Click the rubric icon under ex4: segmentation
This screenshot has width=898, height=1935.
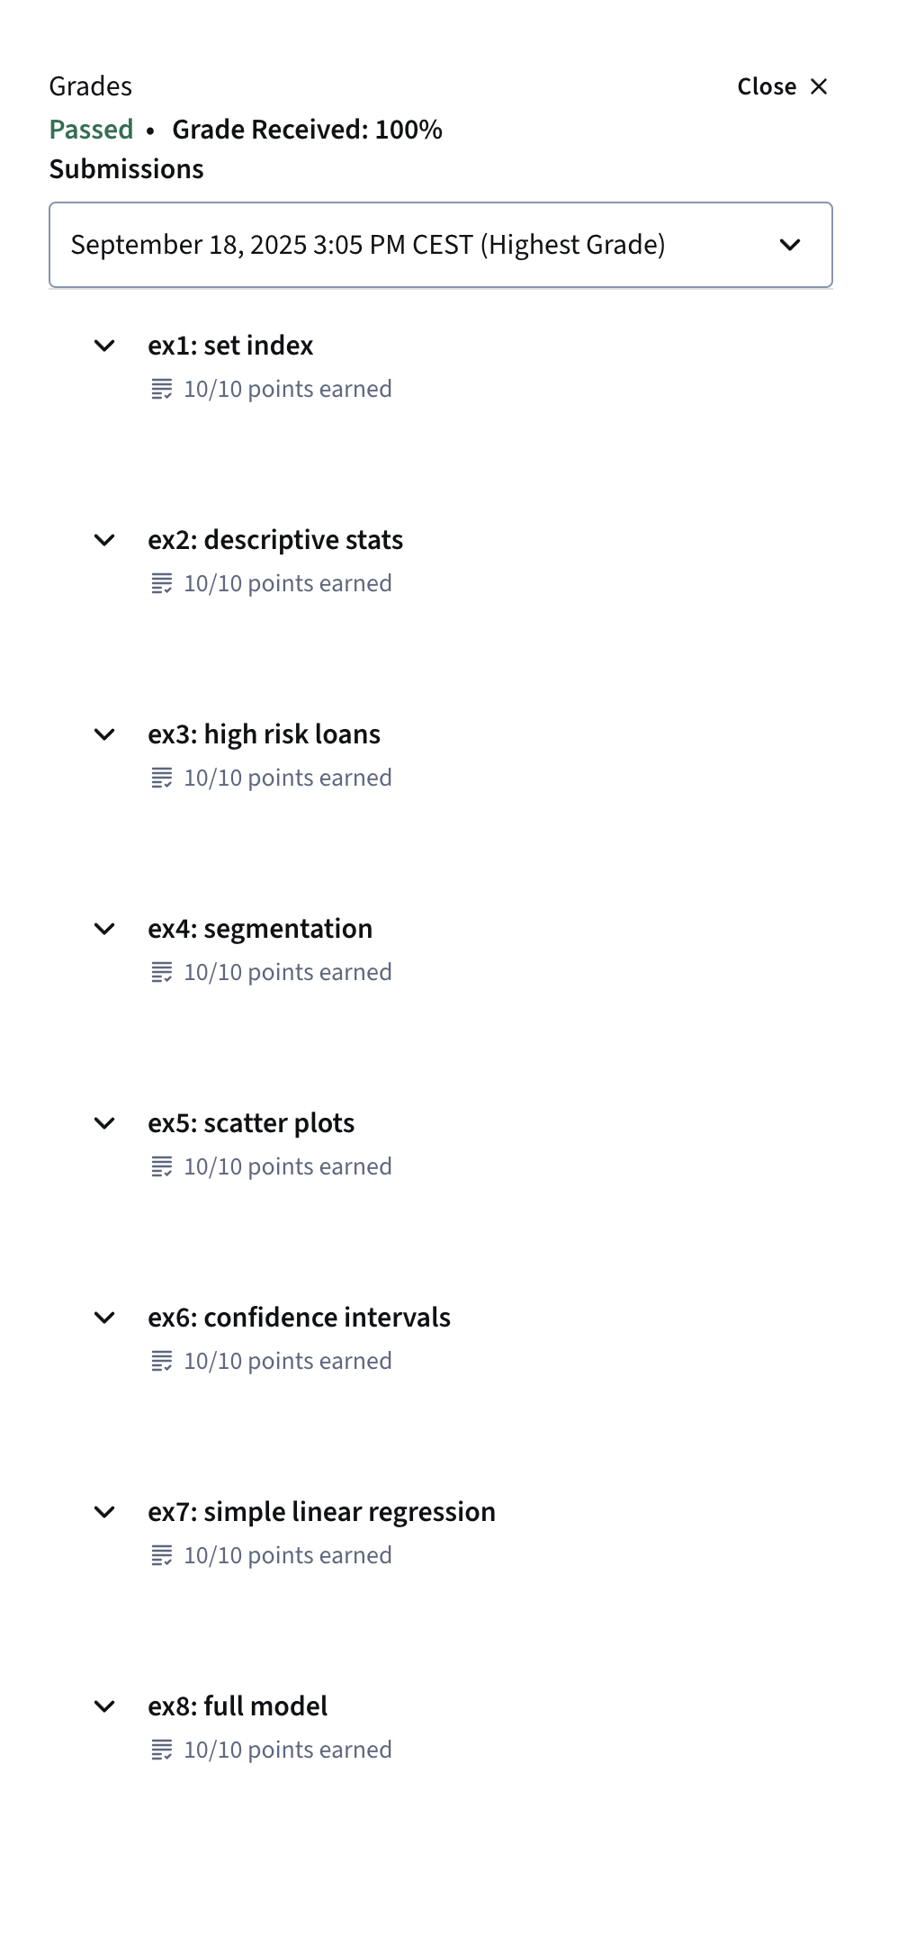pos(162,972)
